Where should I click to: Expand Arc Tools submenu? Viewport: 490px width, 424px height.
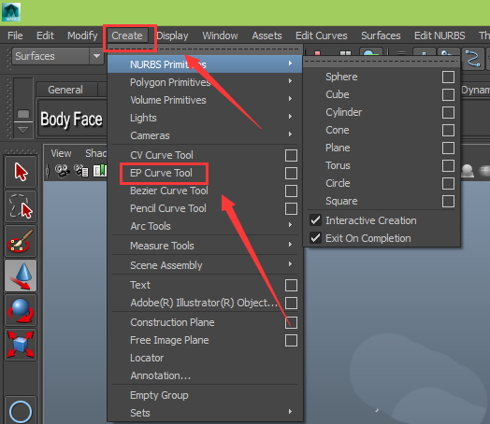[205, 226]
